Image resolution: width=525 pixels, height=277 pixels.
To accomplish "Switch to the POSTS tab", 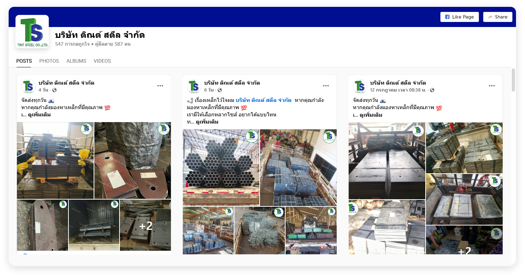I will tap(24, 61).
